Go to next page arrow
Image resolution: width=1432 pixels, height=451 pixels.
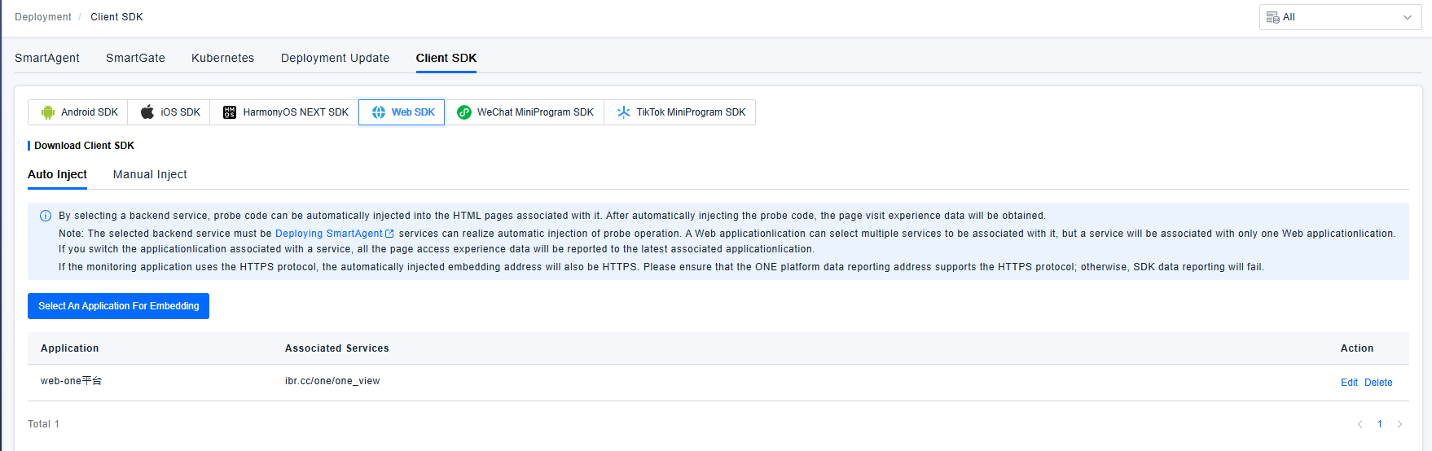coord(1399,424)
